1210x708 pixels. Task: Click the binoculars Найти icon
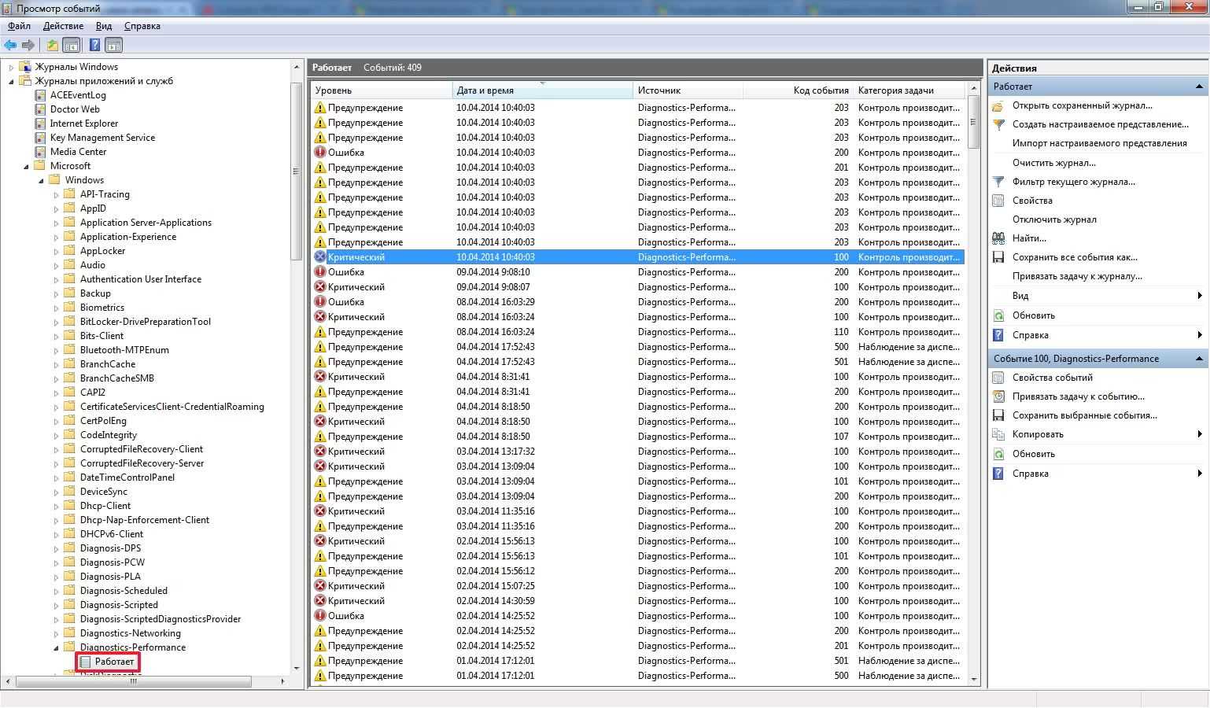[x=998, y=238]
